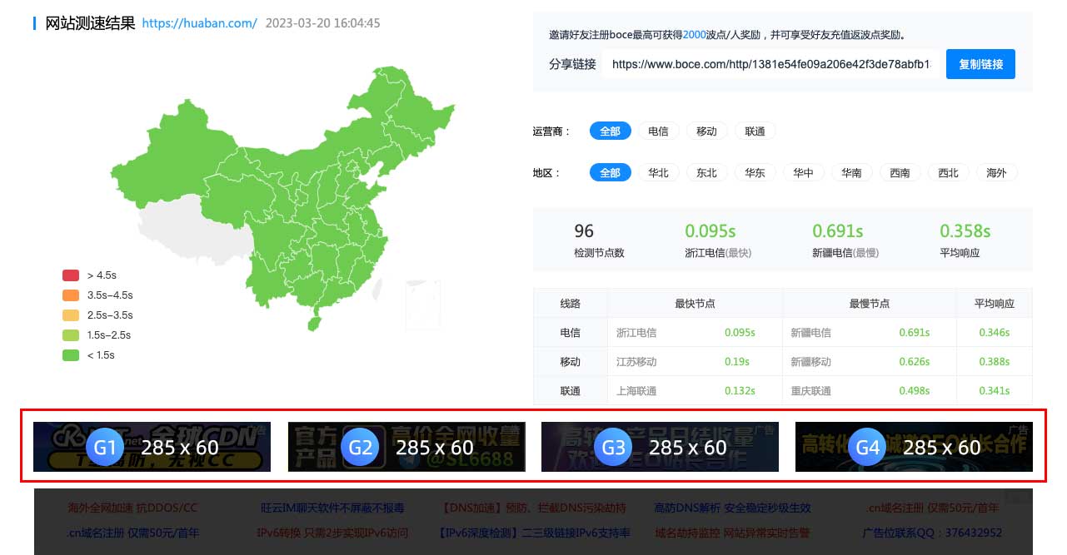
Task: Open the 海外全网加速 抗DDOS/CC text ad
Action: pyautogui.click(x=132, y=508)
